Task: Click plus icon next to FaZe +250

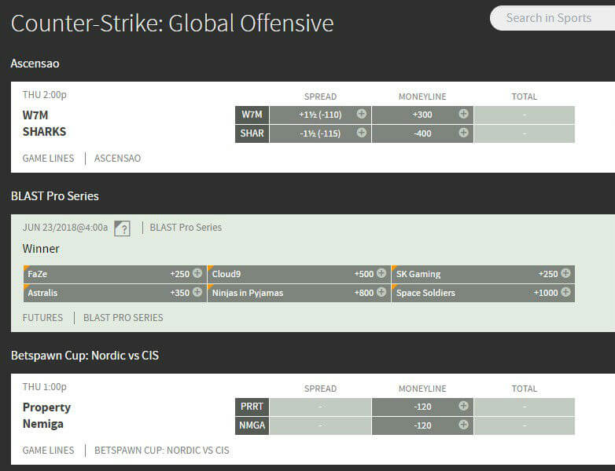Action: click(197, 274)
